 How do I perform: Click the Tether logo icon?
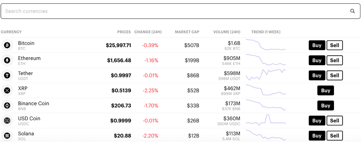7,76
